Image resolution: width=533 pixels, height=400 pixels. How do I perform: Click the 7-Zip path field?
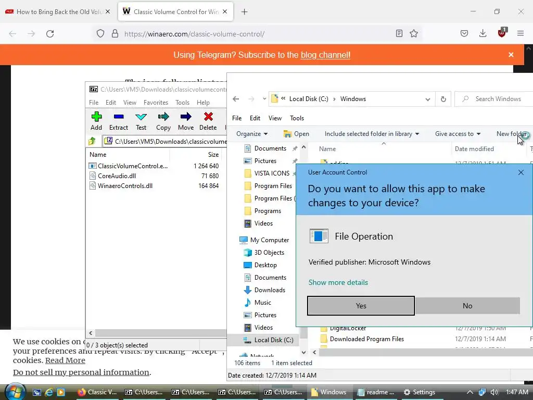click(165, 141)
